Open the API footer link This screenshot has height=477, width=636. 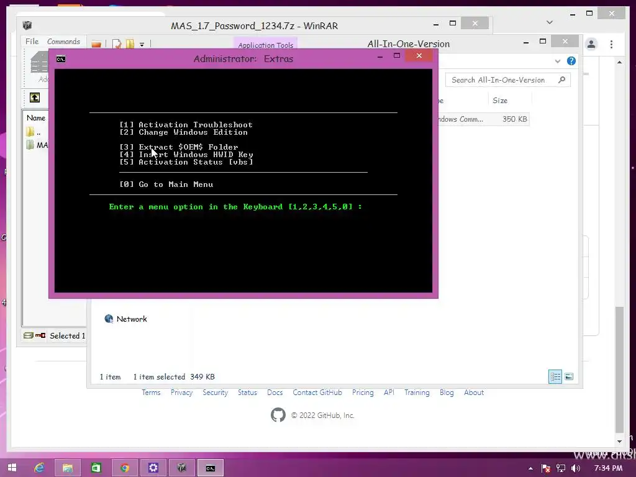pos(389,393)
